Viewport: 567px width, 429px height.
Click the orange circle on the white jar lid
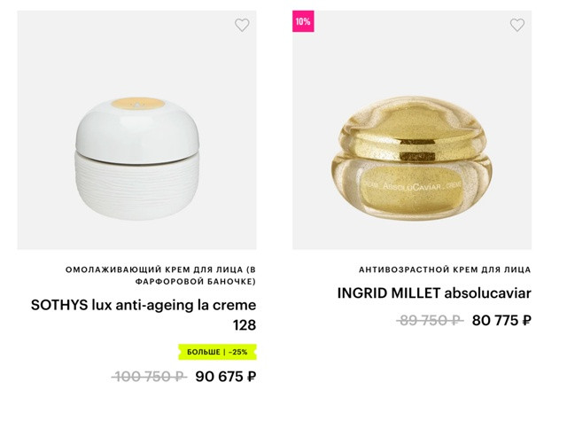coord(137,104)
